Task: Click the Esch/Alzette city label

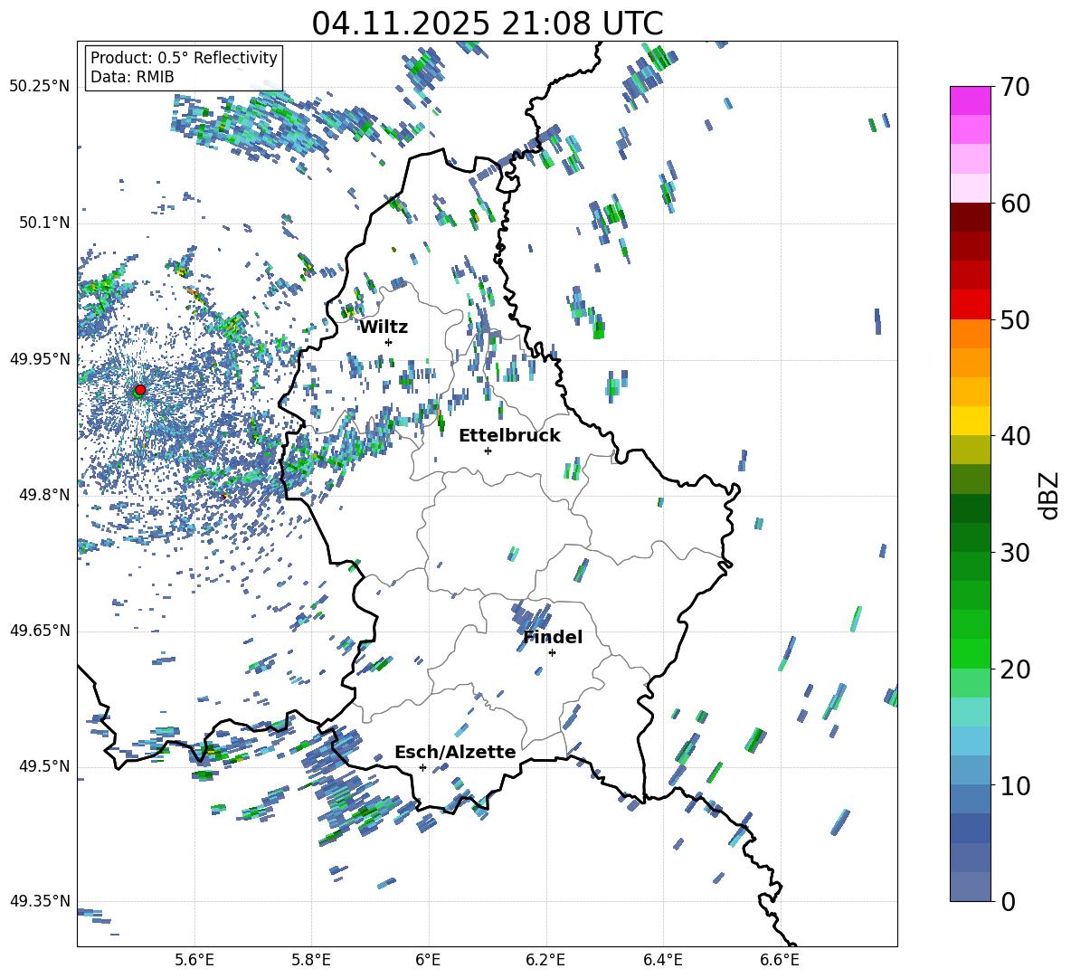Action: coord(455,752)
